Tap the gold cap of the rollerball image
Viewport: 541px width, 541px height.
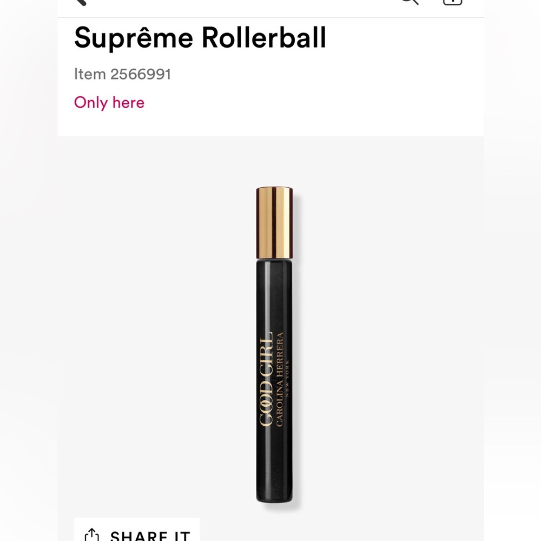(x=273, y=219)
